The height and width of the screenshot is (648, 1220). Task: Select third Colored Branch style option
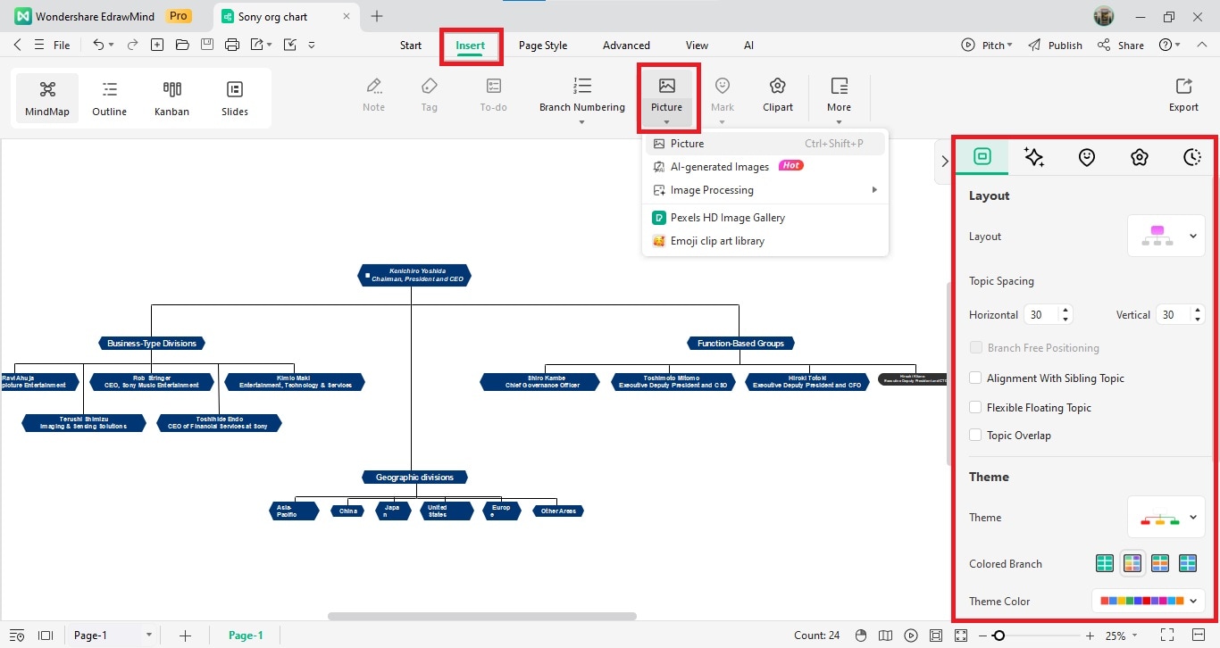point(1160,563)
